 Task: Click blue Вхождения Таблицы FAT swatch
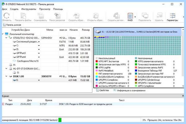pos(136,71)
